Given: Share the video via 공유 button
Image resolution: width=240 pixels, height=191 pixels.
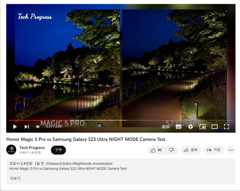Looking at the screenshot, I should [x=191, y=150].
